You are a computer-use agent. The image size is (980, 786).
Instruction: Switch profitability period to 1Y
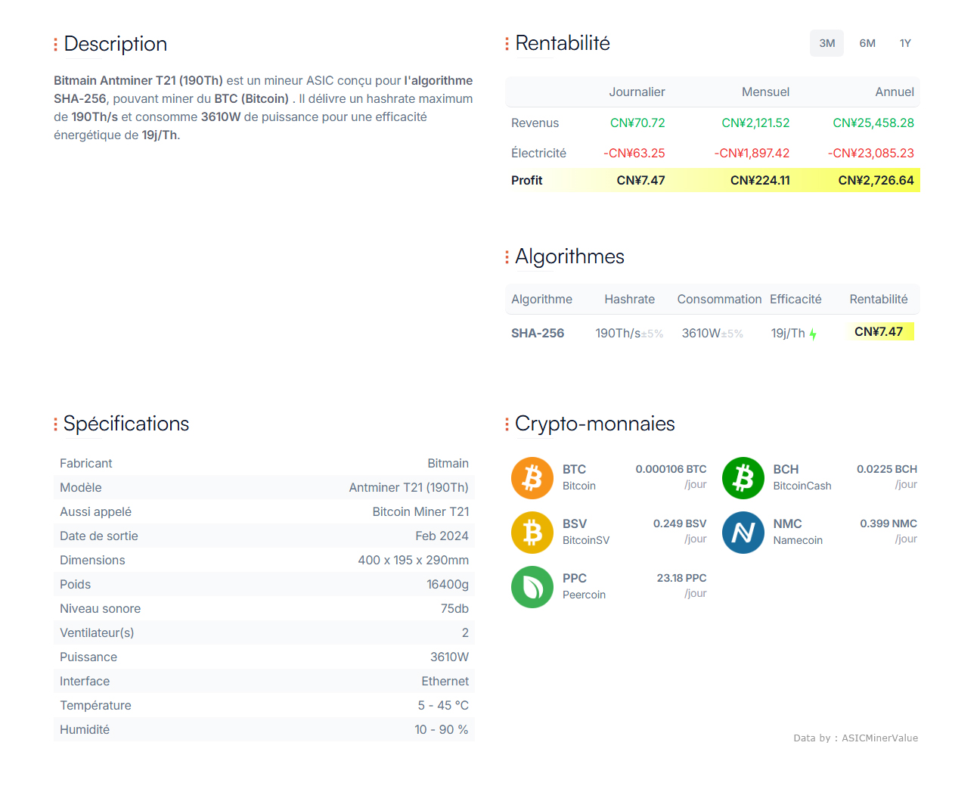pos(905,43)
